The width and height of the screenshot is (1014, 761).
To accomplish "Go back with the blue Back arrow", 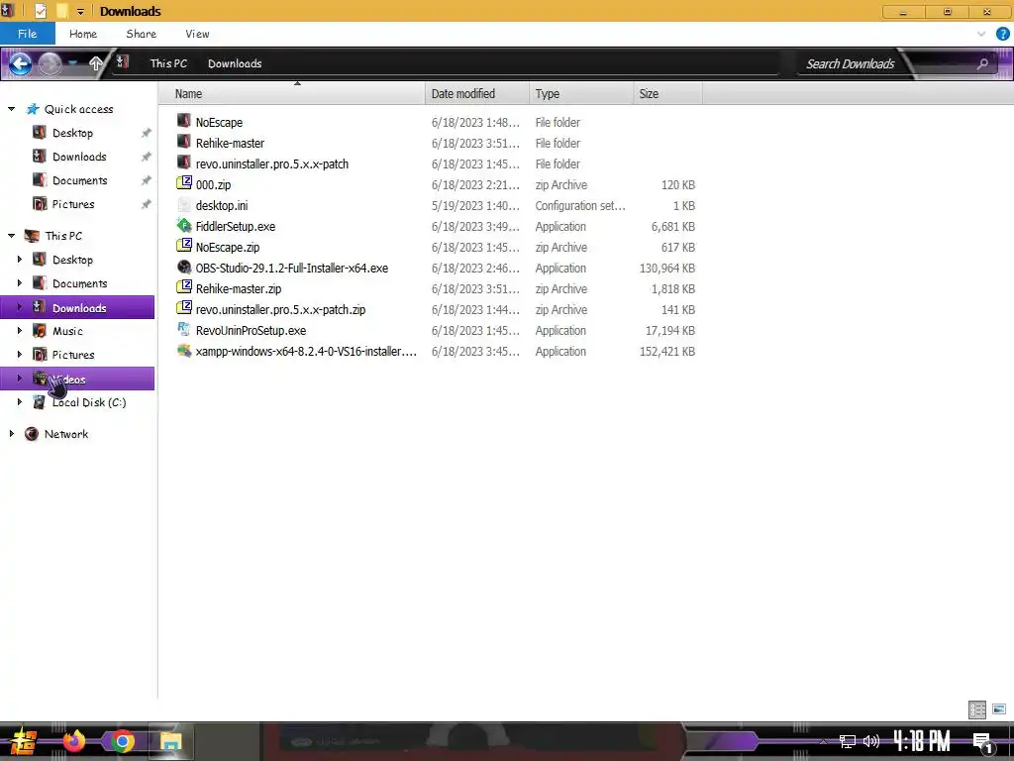I will 21,63.
